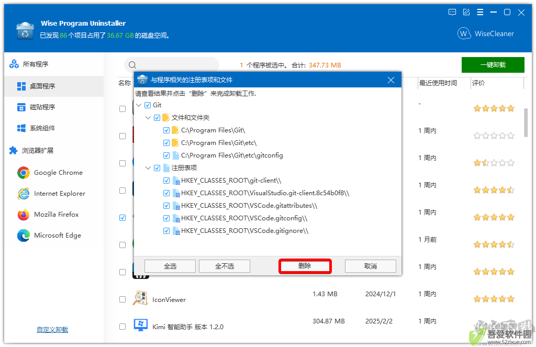The width and height of the screenshot is (536, 347).
Task: Select HKEY_CLASSES_ROOT\VSCode.gitconfig\\ entry text
Action: (x=244, y=218)
